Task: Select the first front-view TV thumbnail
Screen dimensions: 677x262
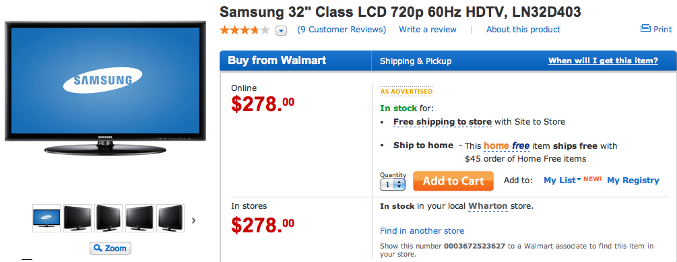Action: [46, 218]
